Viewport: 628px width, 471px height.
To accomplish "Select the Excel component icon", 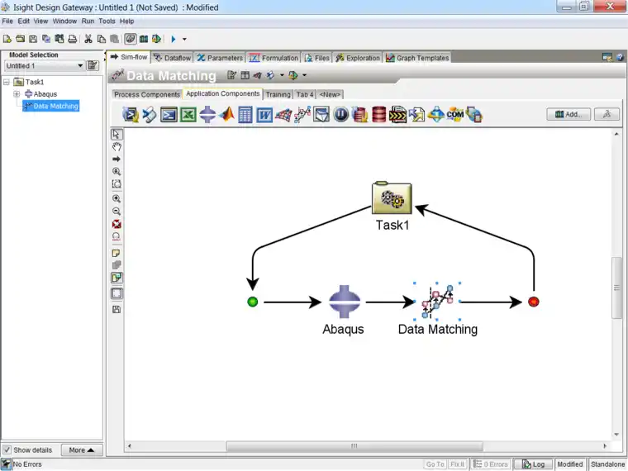I will (x=188, y=115).
